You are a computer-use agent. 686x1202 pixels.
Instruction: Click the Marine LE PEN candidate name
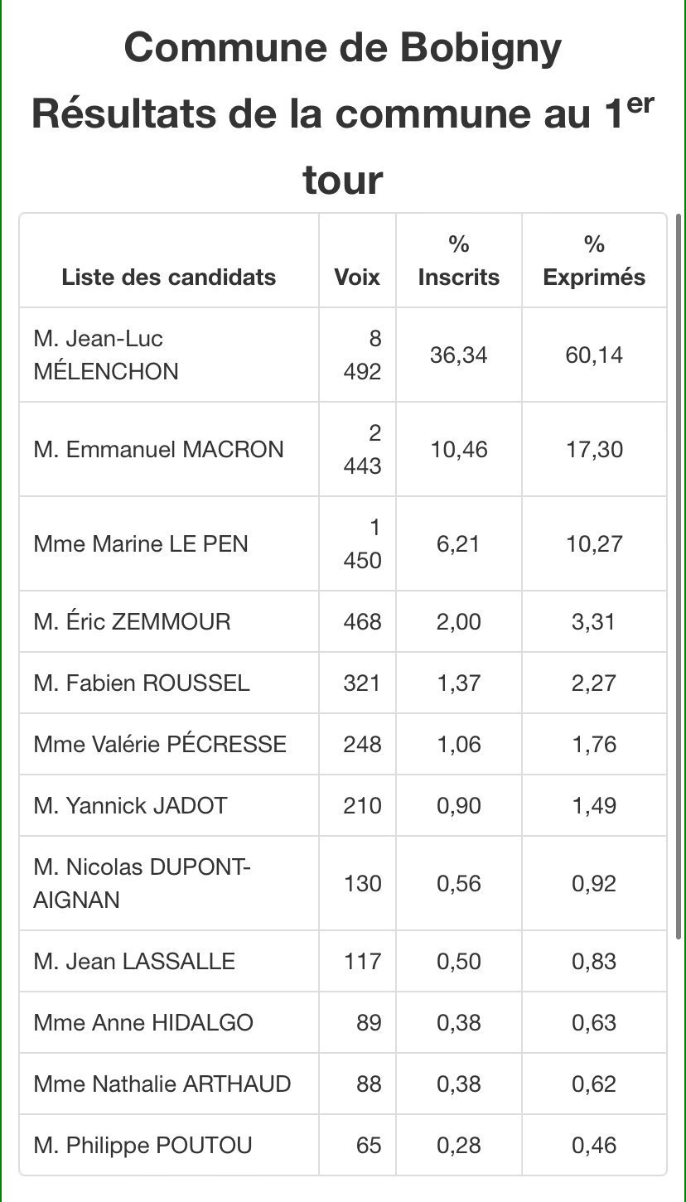click(x=141, y=543)
